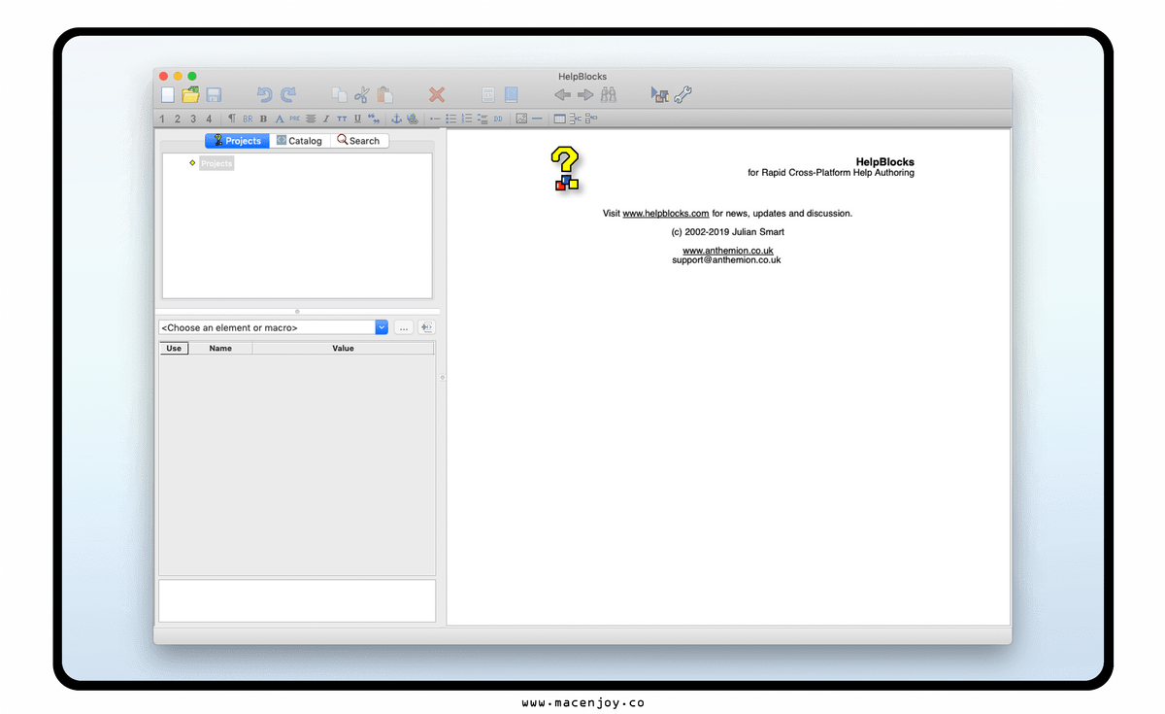
Task: Click the empty text box below properties table
Action: tap(297, 600)
